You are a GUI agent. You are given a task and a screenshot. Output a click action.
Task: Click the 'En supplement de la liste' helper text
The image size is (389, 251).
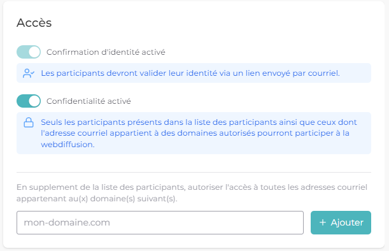pyautogui.click(x=192, y=193)
